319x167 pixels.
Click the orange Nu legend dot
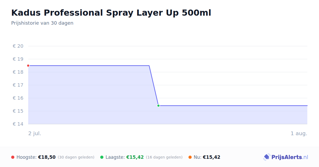(190, 157)
